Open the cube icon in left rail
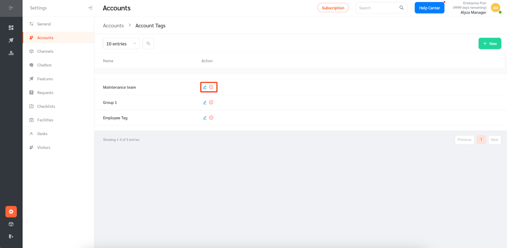 point(11,224)
